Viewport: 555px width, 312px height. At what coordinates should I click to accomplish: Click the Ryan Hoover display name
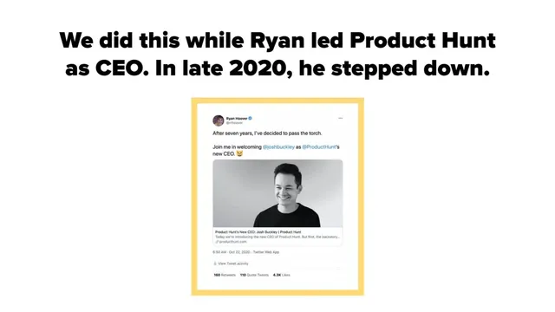point(237,119)
